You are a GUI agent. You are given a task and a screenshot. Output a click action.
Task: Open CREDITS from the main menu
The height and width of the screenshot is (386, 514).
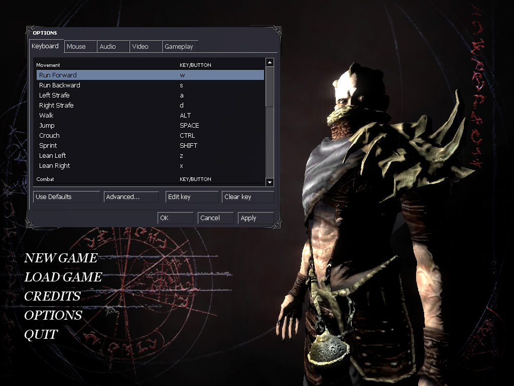click(x=52, y=296)
